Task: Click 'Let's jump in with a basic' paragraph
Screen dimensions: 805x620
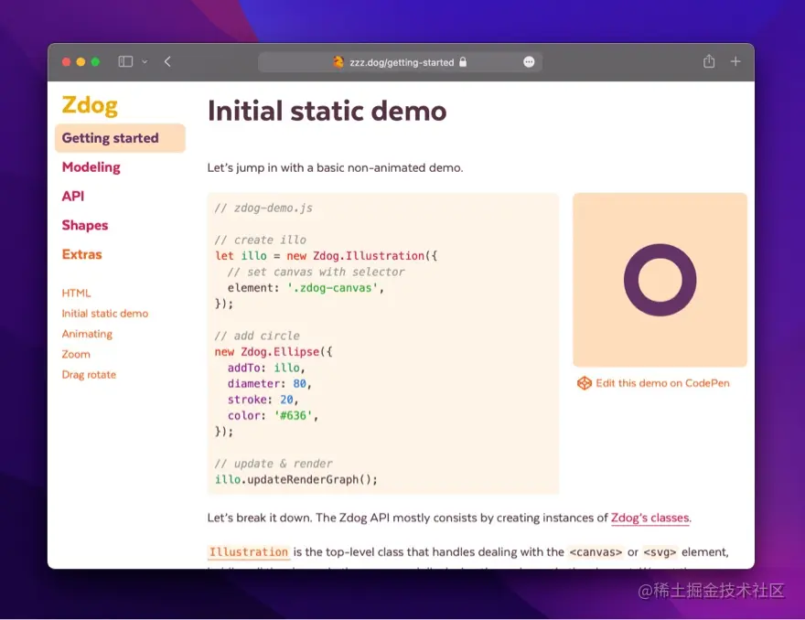Action: tap(335, 168)
